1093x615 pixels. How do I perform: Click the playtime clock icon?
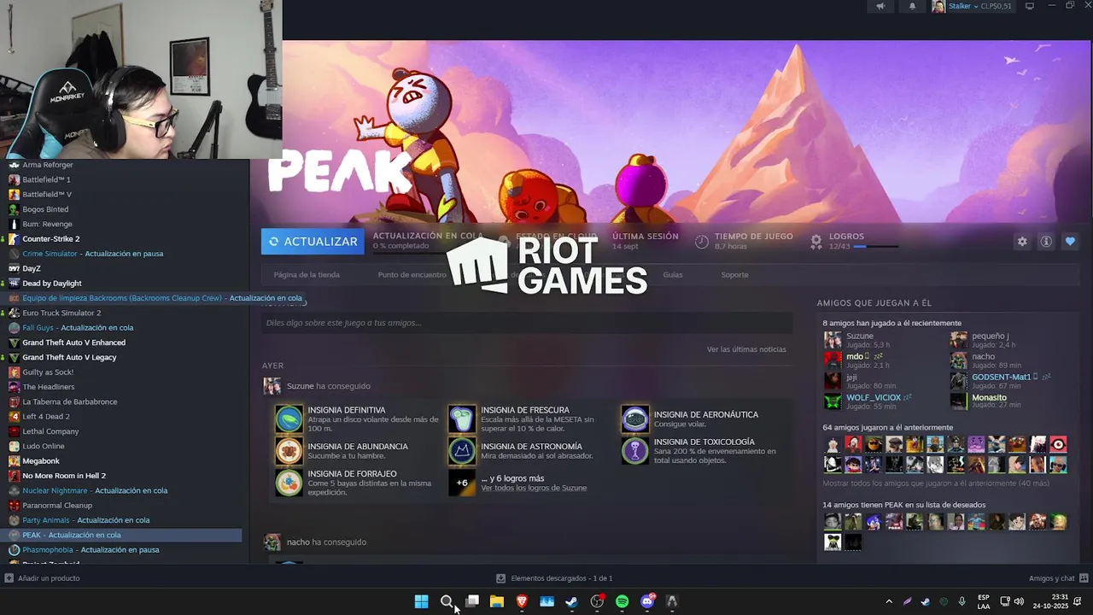point(702,242)
